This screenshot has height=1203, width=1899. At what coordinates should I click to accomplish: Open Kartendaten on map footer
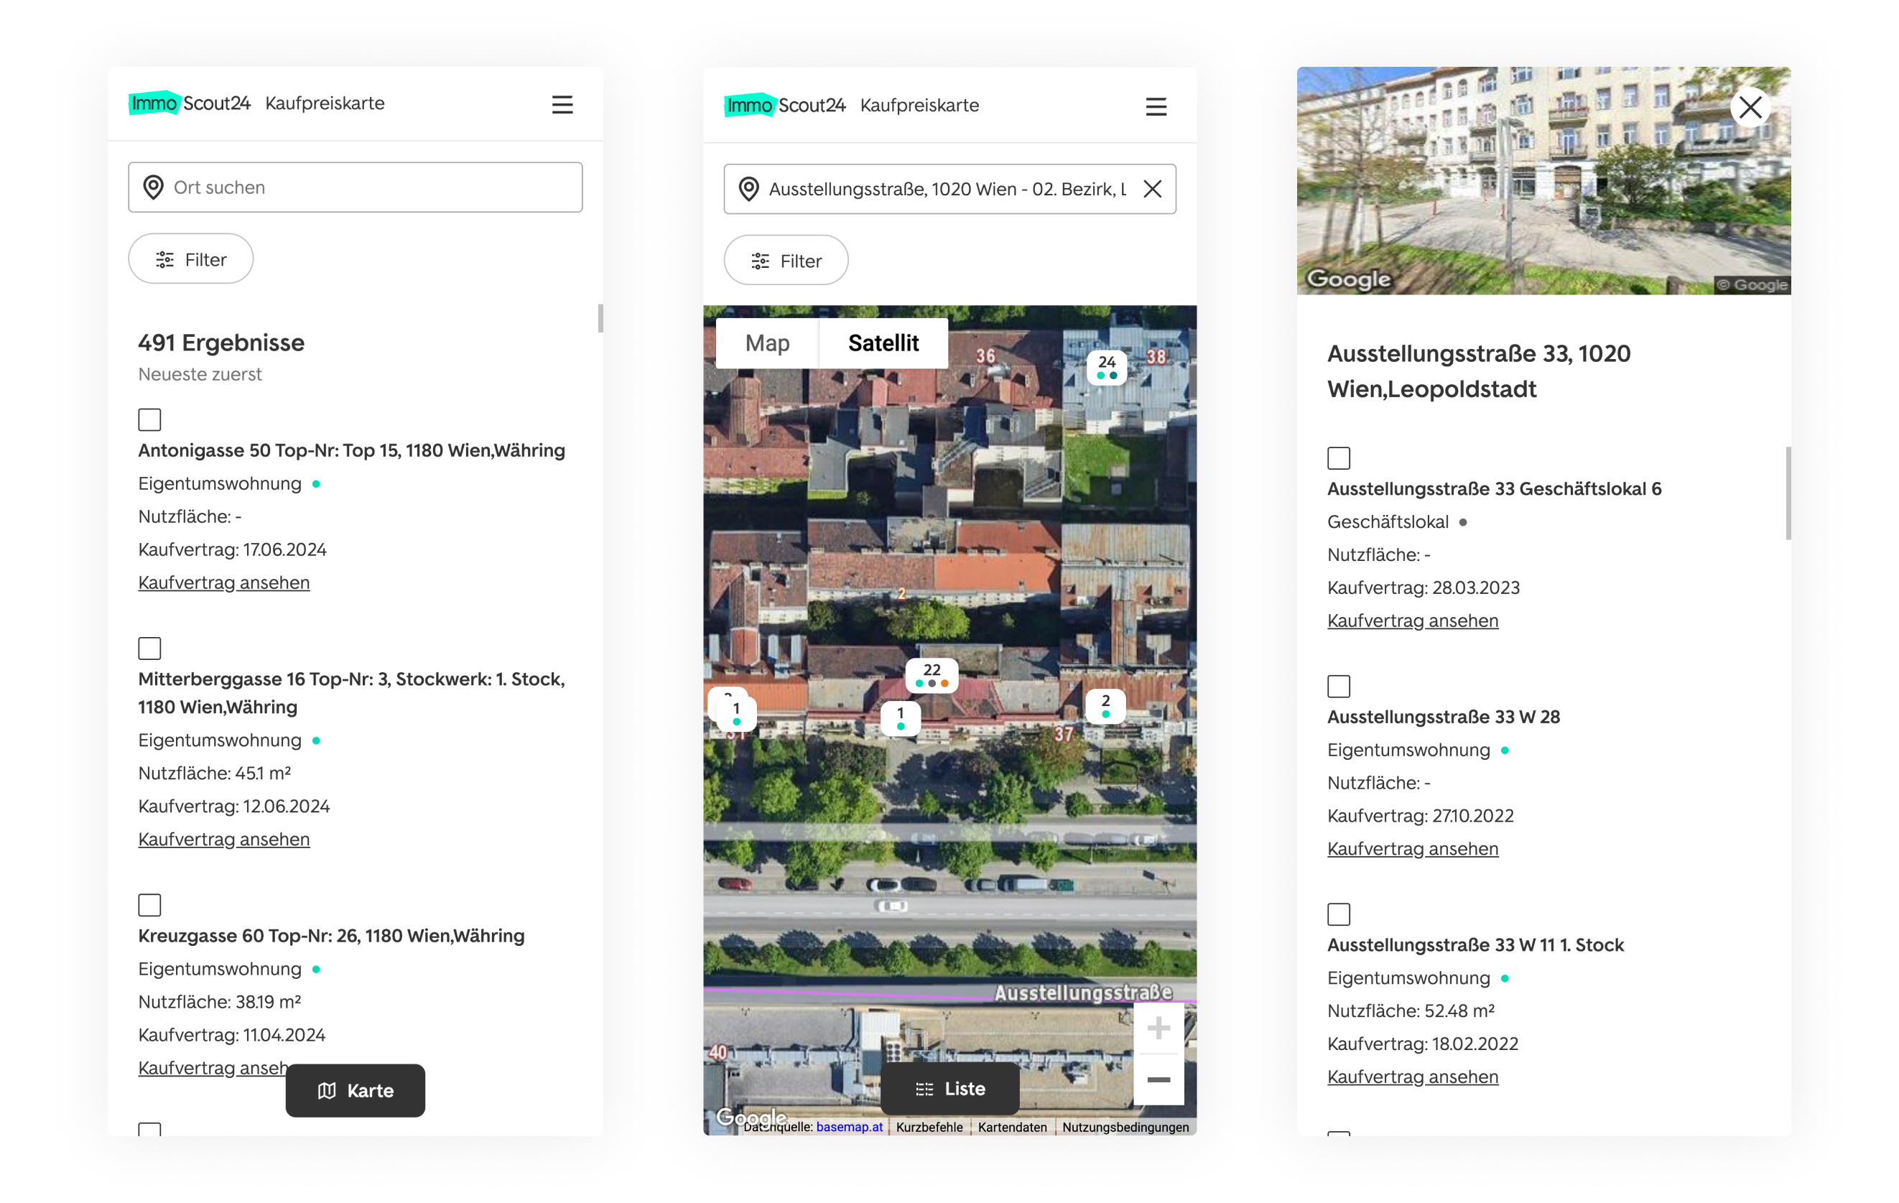[1013, 1128]
